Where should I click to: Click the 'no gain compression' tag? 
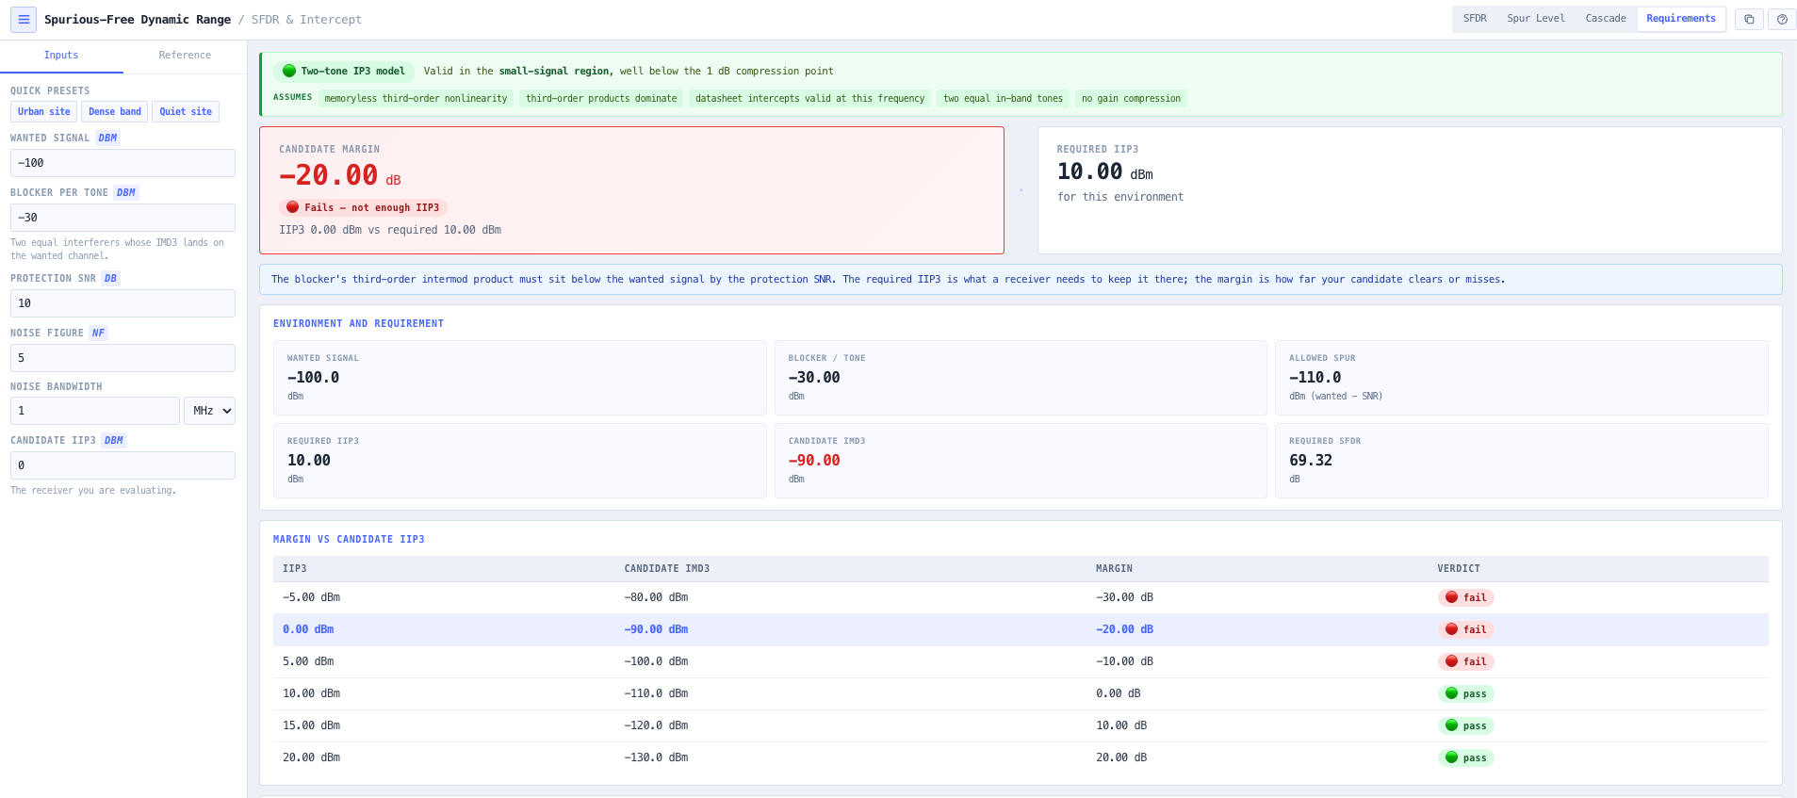click(1131, 99)
